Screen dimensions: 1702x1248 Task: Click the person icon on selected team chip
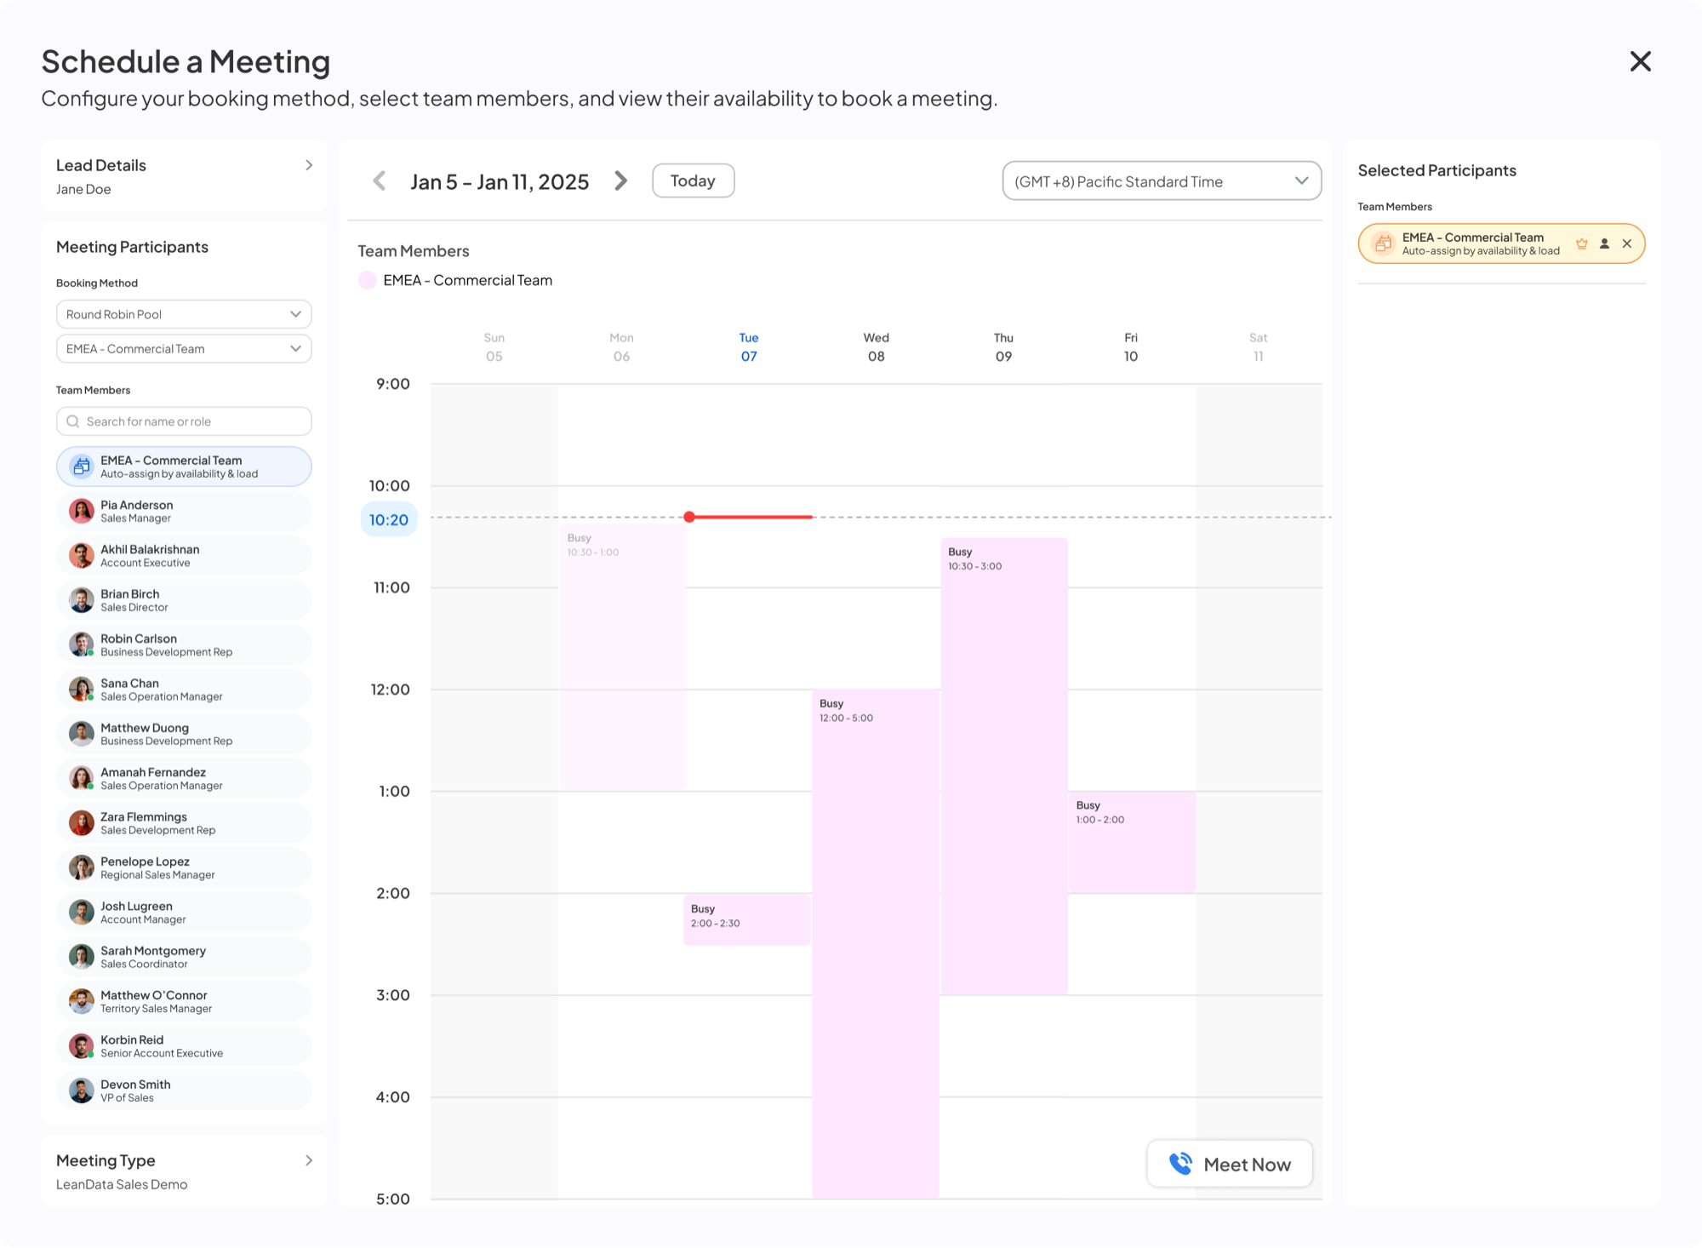[x=1604, y=243]
